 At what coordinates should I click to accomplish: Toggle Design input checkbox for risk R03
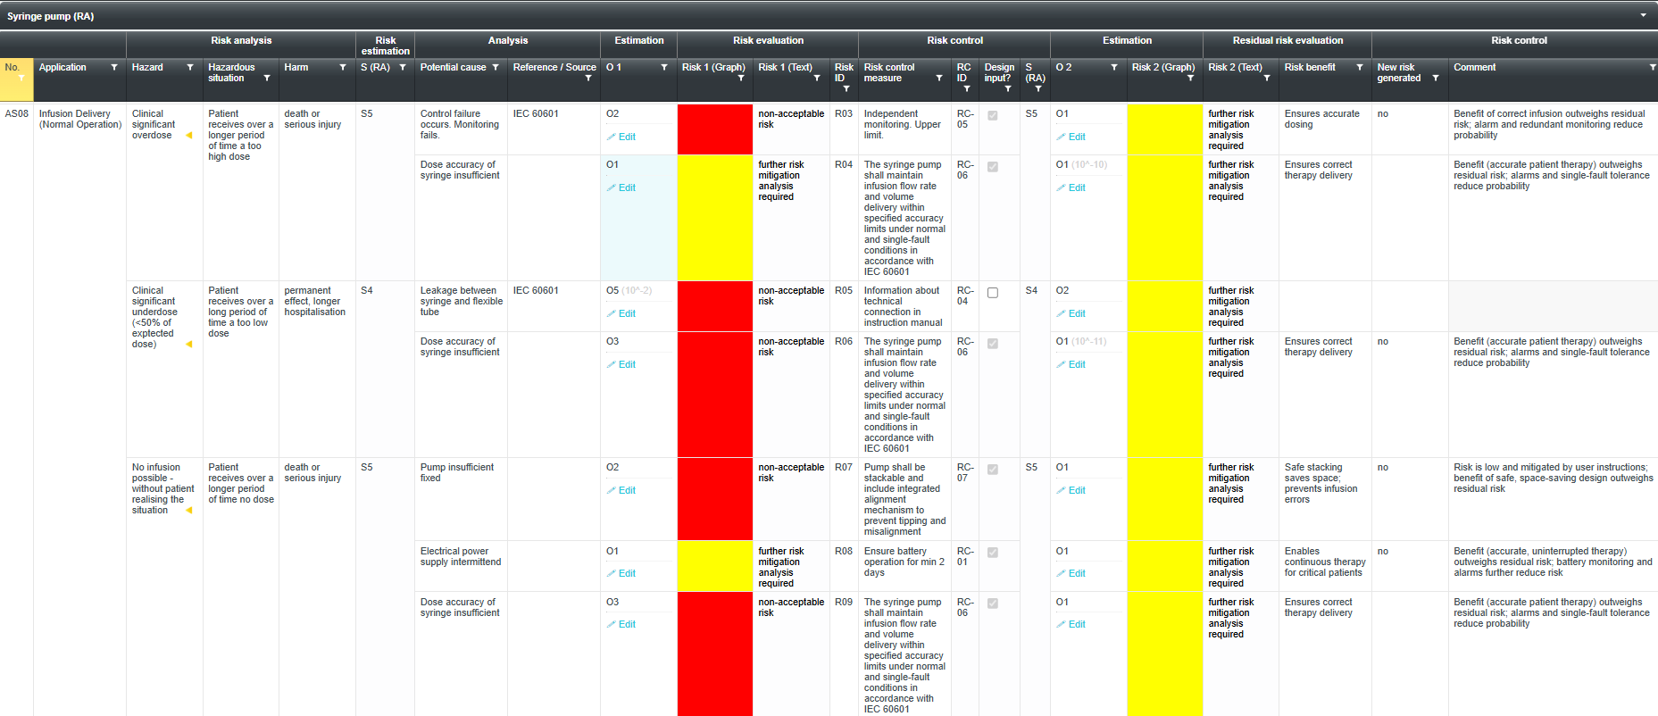(x=993, y=116)
